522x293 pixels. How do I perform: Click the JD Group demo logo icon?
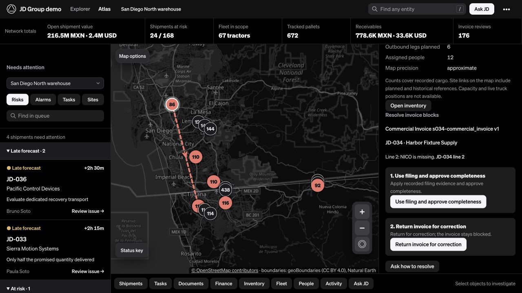point(11,9)
